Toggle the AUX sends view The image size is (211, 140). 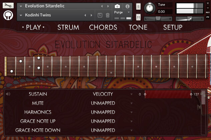point(208,12)
